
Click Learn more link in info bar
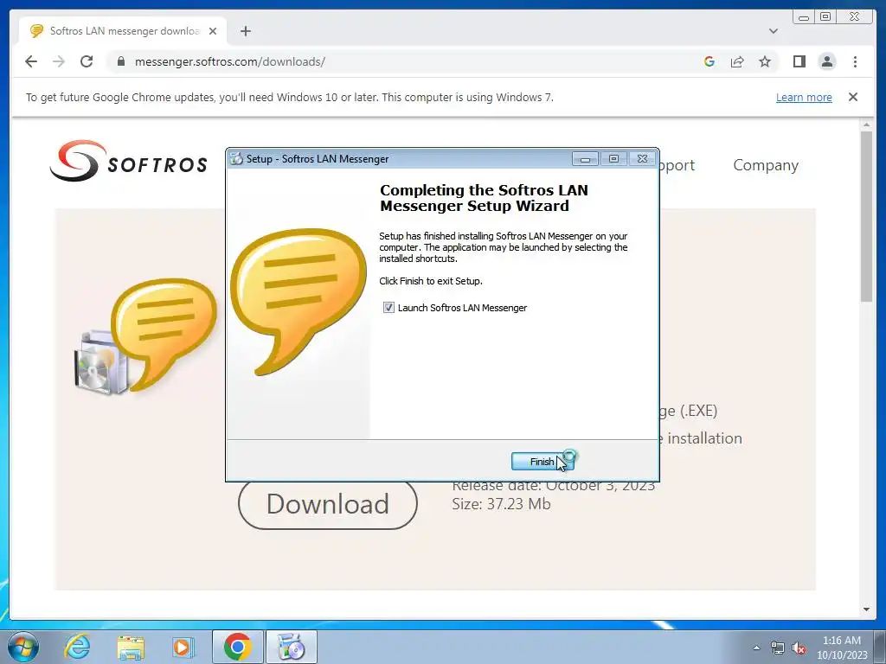click(x=804, y=97)
